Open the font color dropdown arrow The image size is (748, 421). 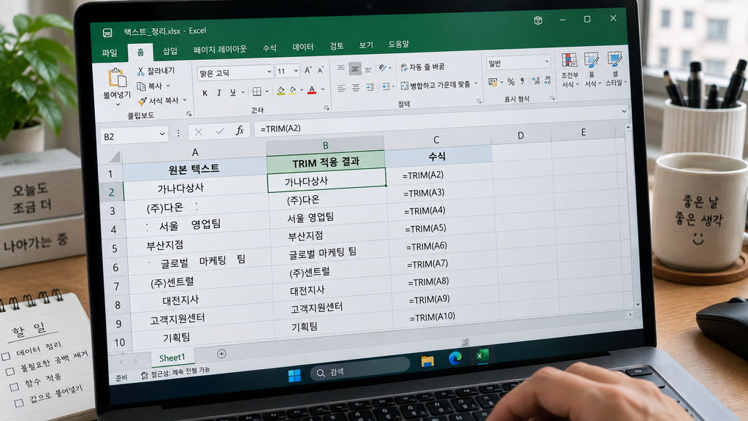click(x=323, y=89)
